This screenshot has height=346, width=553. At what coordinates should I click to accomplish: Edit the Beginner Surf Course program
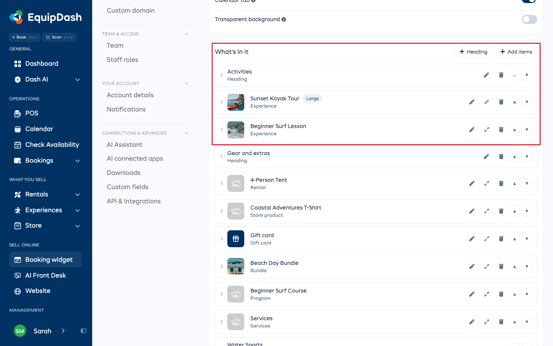pyautogui.click(x=472, y=294)
